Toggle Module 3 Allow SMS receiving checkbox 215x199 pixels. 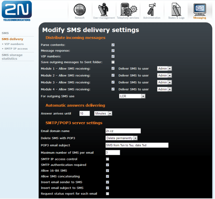[x=113, y=82]
